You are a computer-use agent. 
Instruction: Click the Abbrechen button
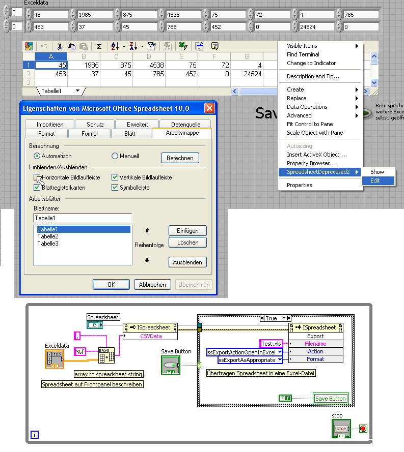152,285
